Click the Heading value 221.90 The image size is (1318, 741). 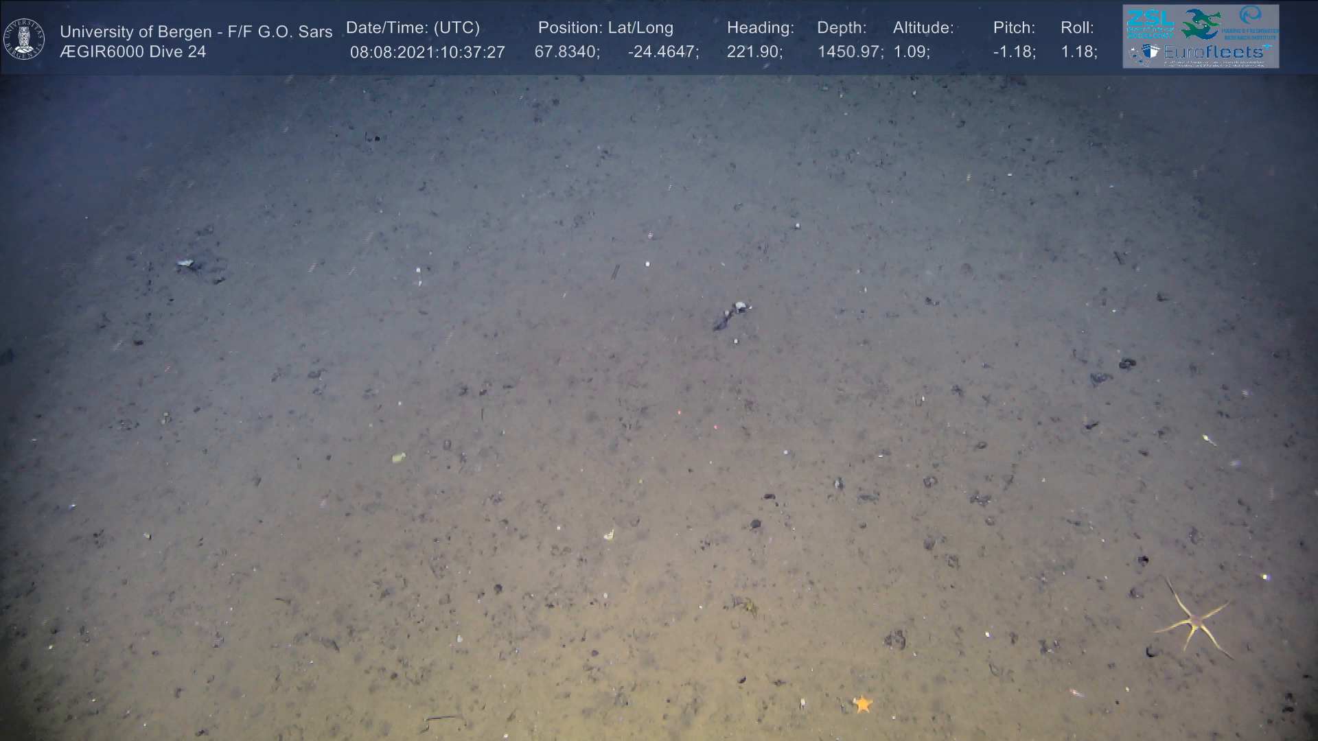[754, 52]
